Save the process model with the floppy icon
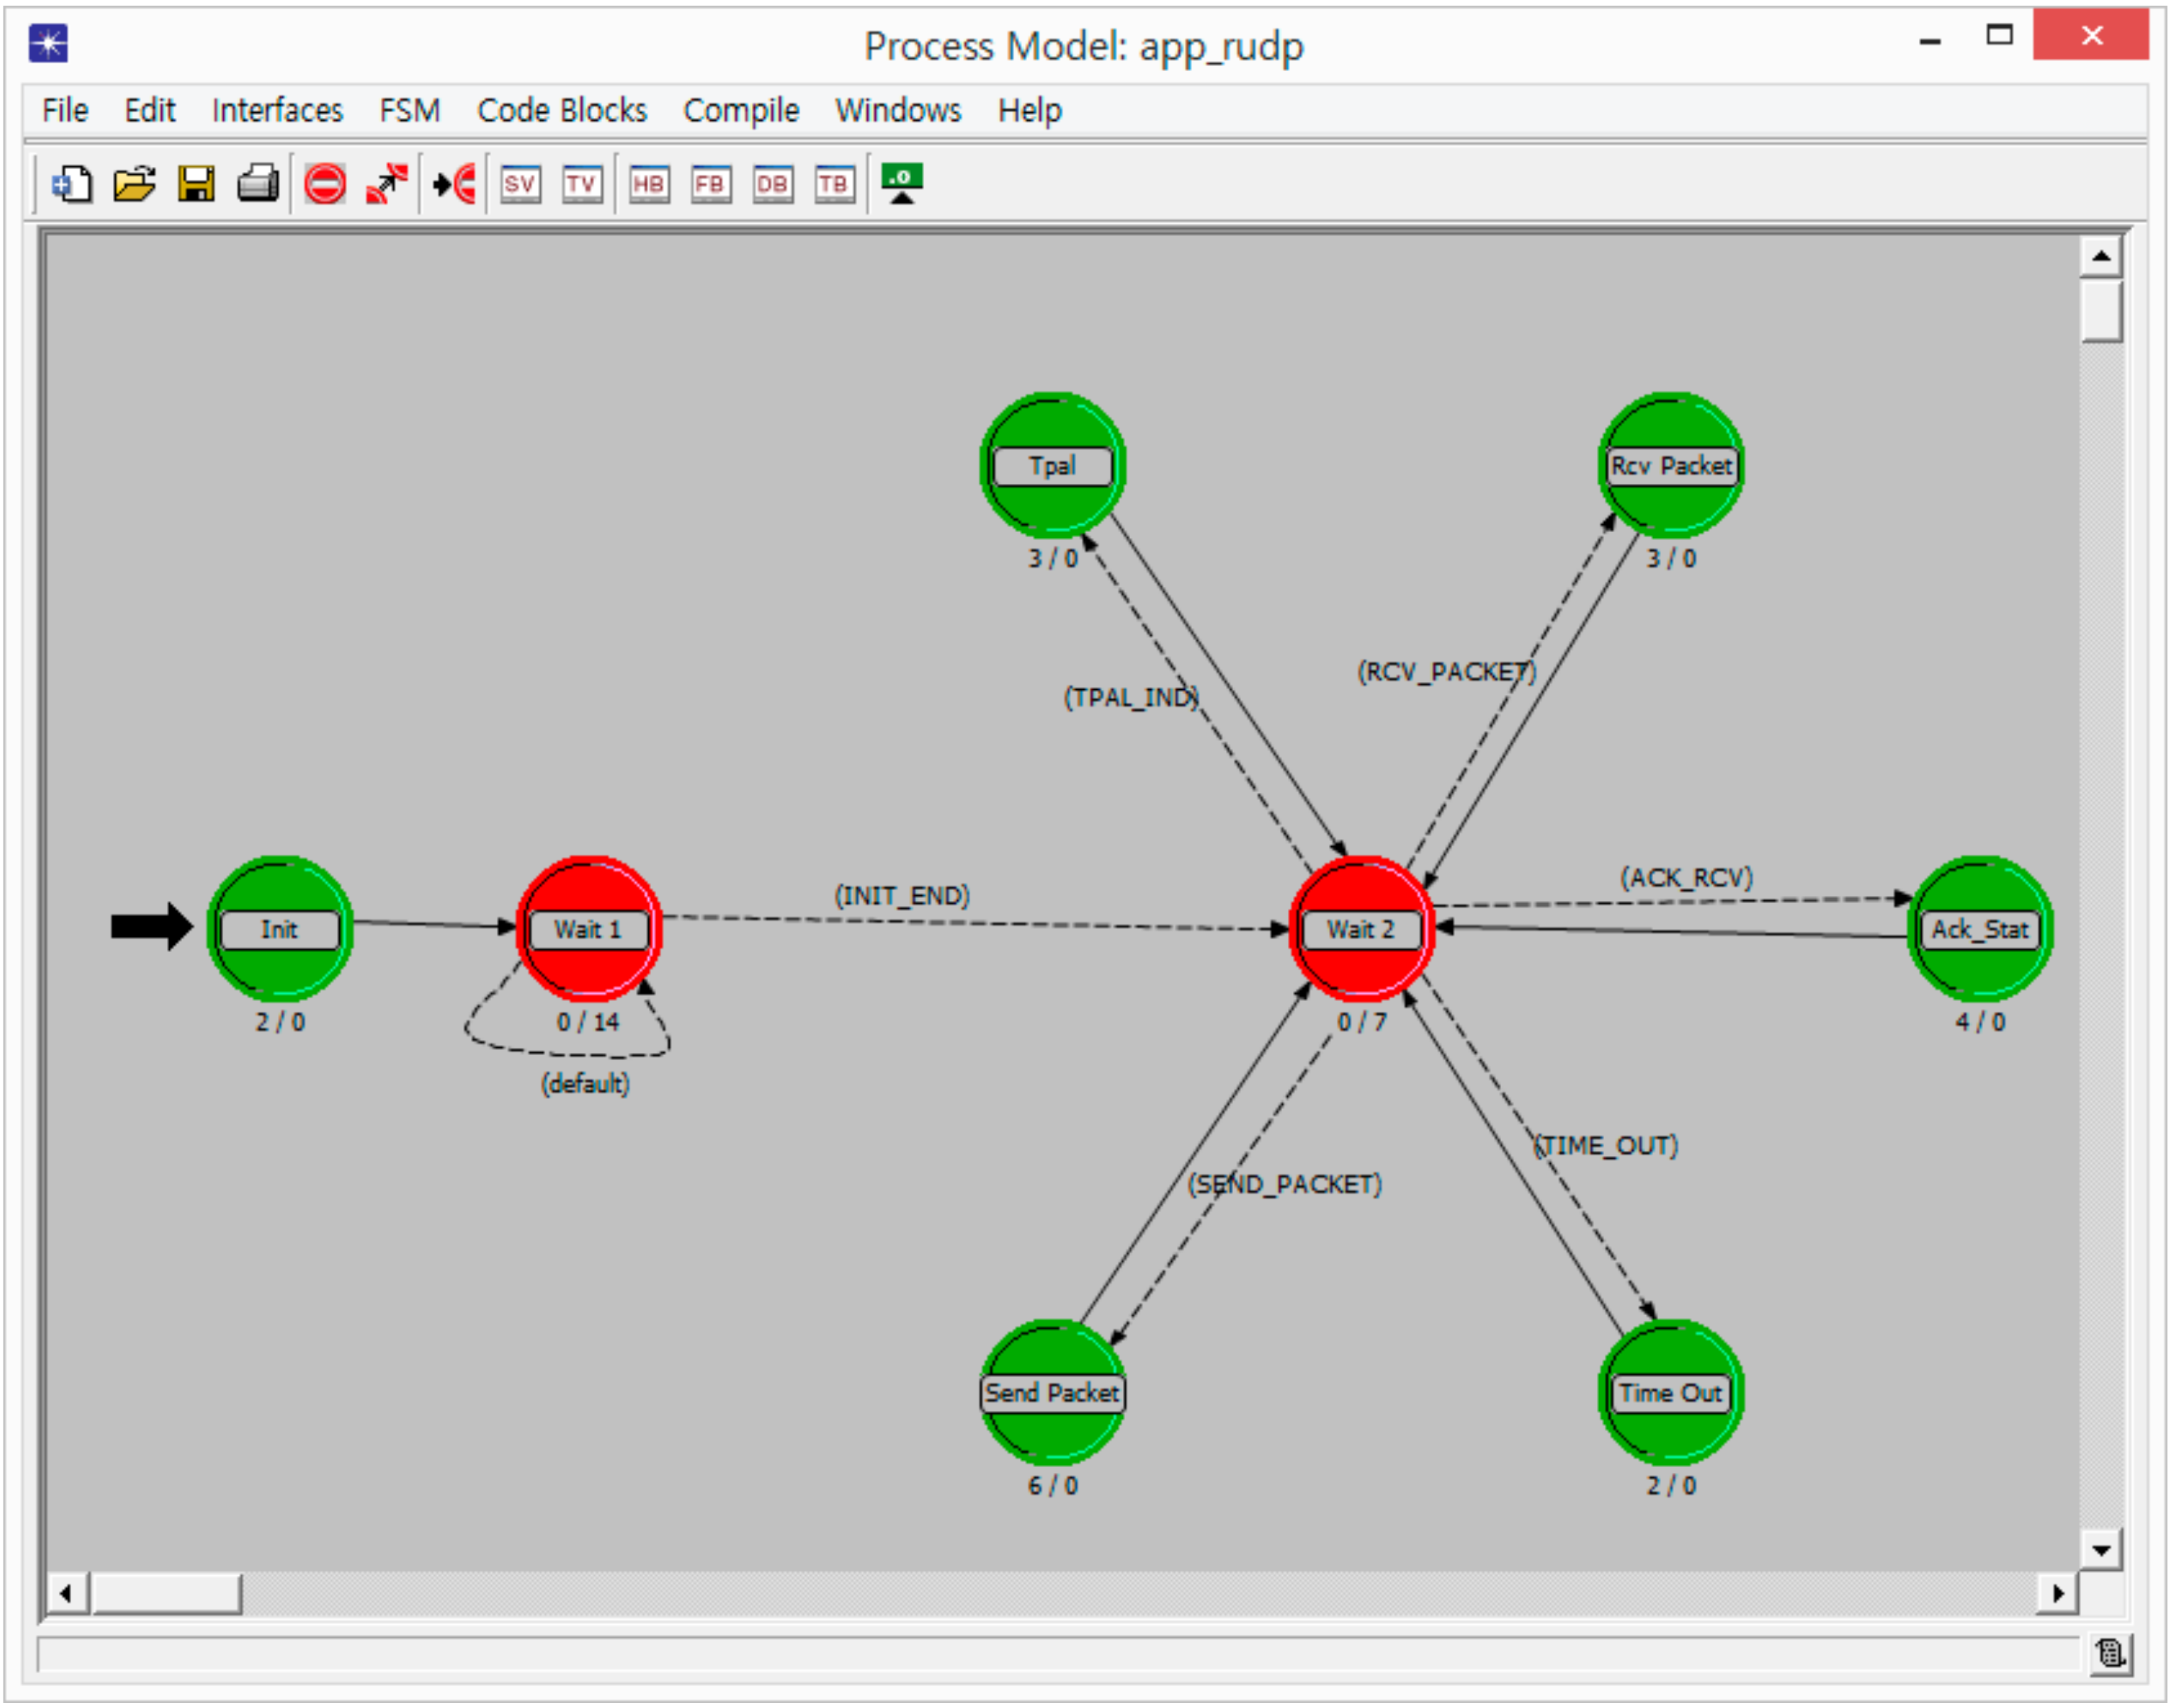Screen dimensions: 2172x1708 196,184
